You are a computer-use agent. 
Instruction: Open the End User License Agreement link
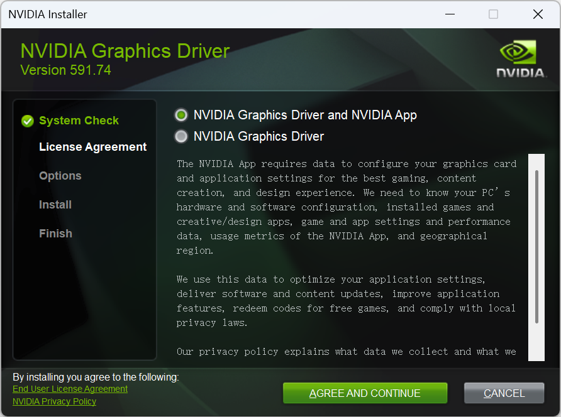(x=70, y=389)
